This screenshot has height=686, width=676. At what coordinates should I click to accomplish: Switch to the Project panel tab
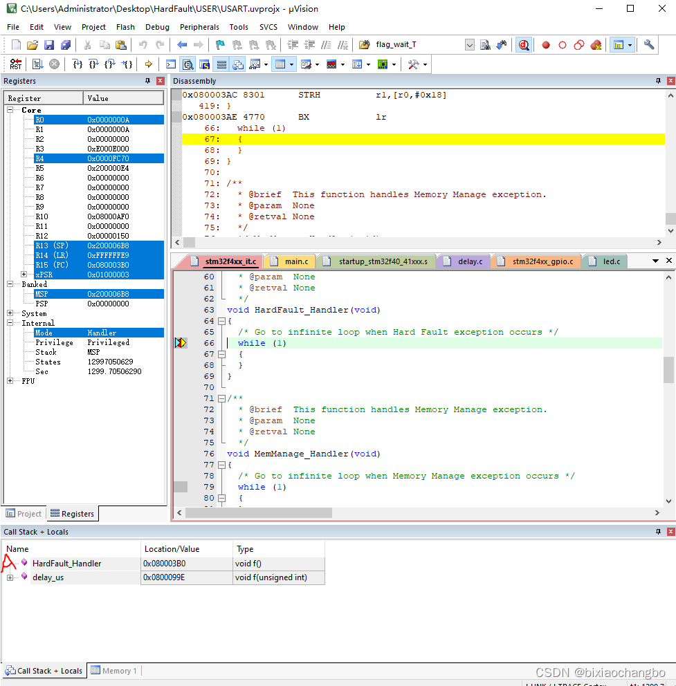pos(24,514)
